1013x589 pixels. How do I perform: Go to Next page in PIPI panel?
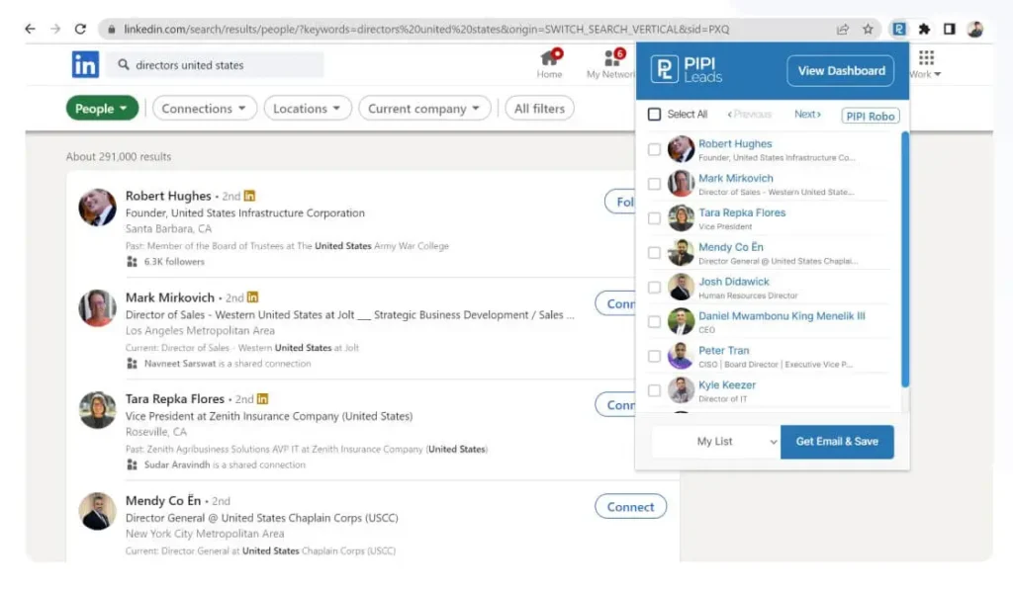coord(807,115)
